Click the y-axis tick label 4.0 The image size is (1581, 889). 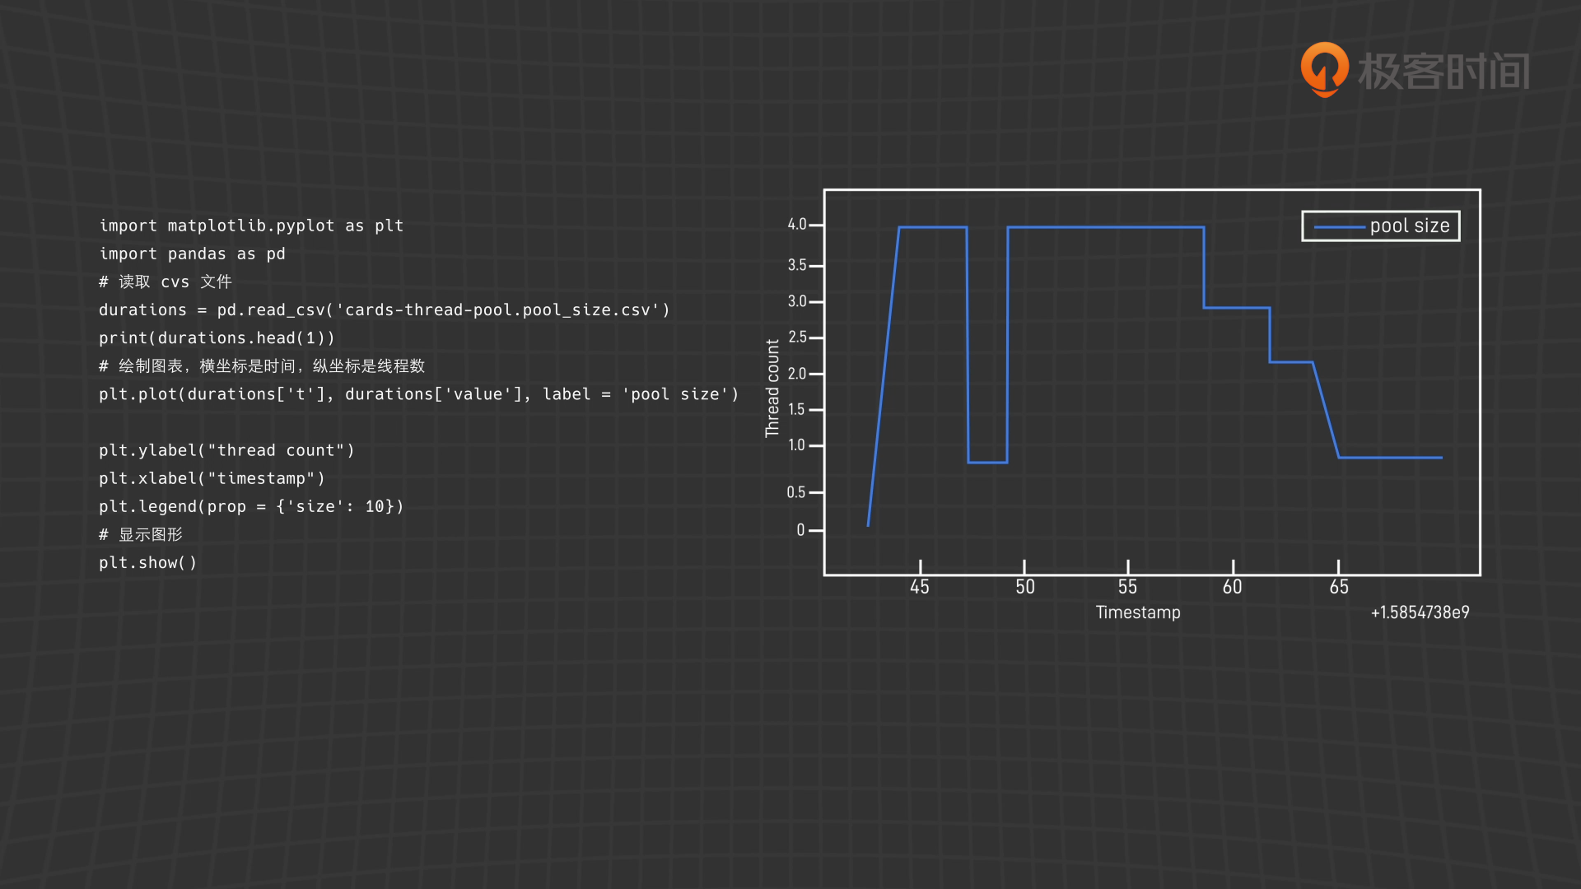click(x=797, y=224)
